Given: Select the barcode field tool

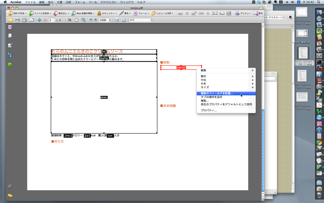Looking at the screenshot, I should [228, 13].
